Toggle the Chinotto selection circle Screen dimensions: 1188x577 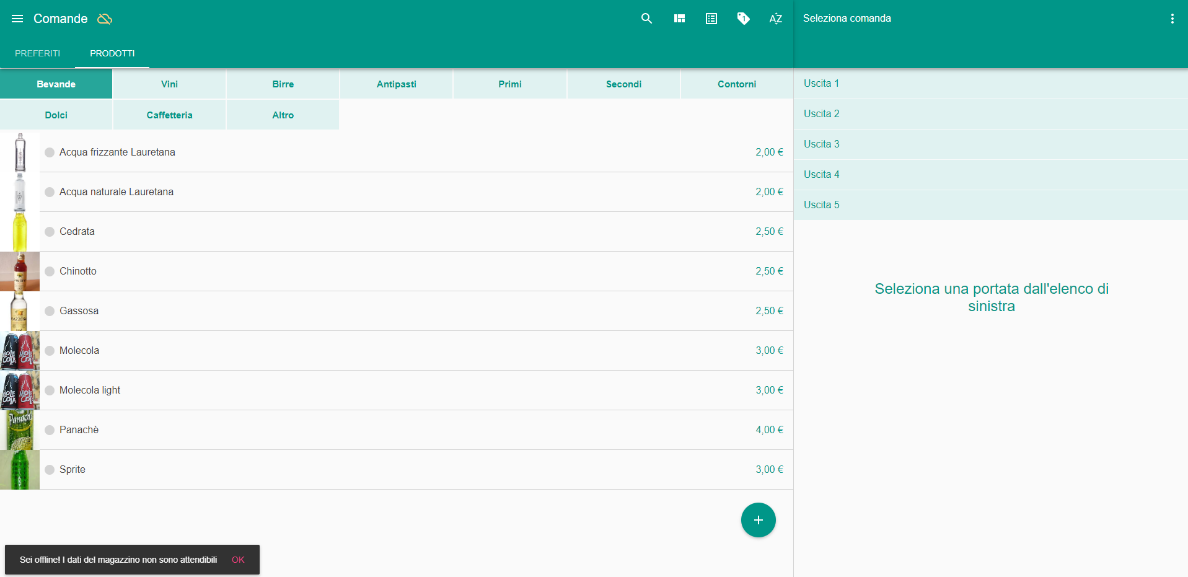tap(50, 271)
